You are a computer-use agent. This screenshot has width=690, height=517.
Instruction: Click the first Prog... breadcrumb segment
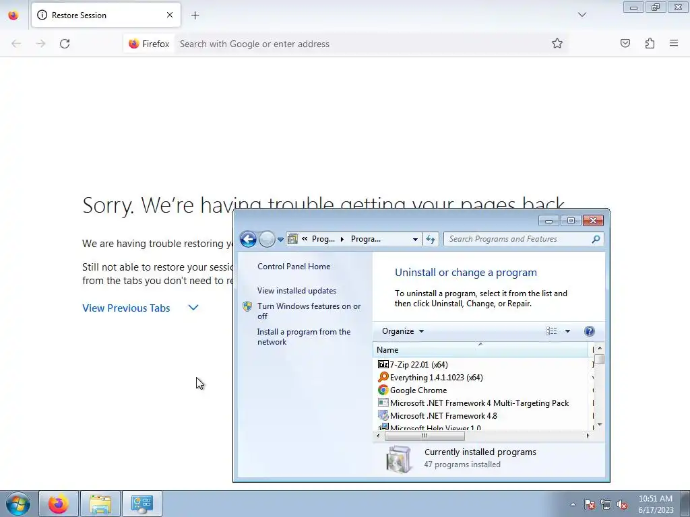pos(323,239)
